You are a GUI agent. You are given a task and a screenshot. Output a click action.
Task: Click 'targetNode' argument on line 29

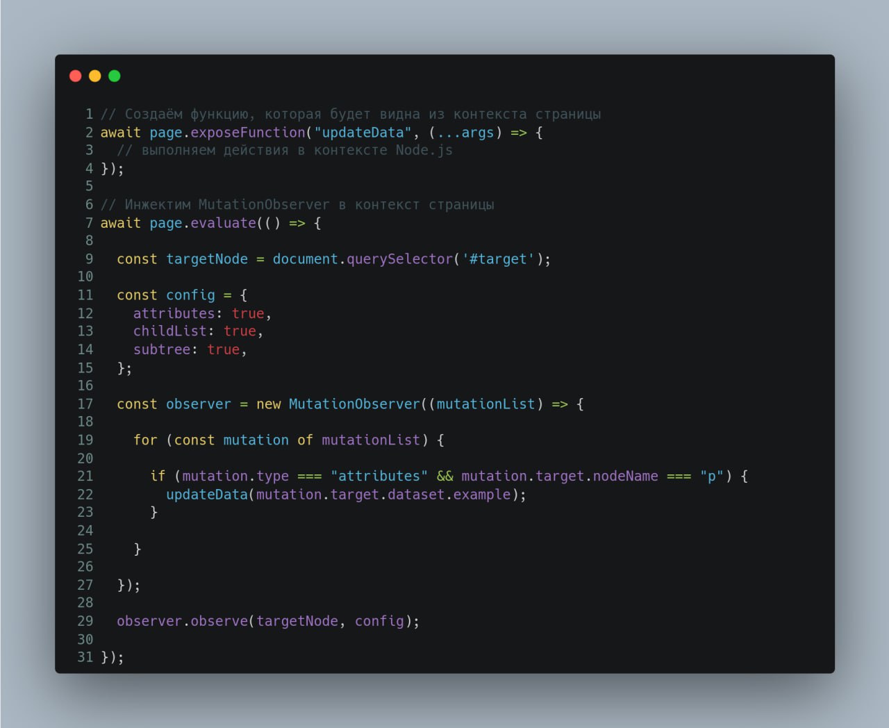click(x=297, y=621)
